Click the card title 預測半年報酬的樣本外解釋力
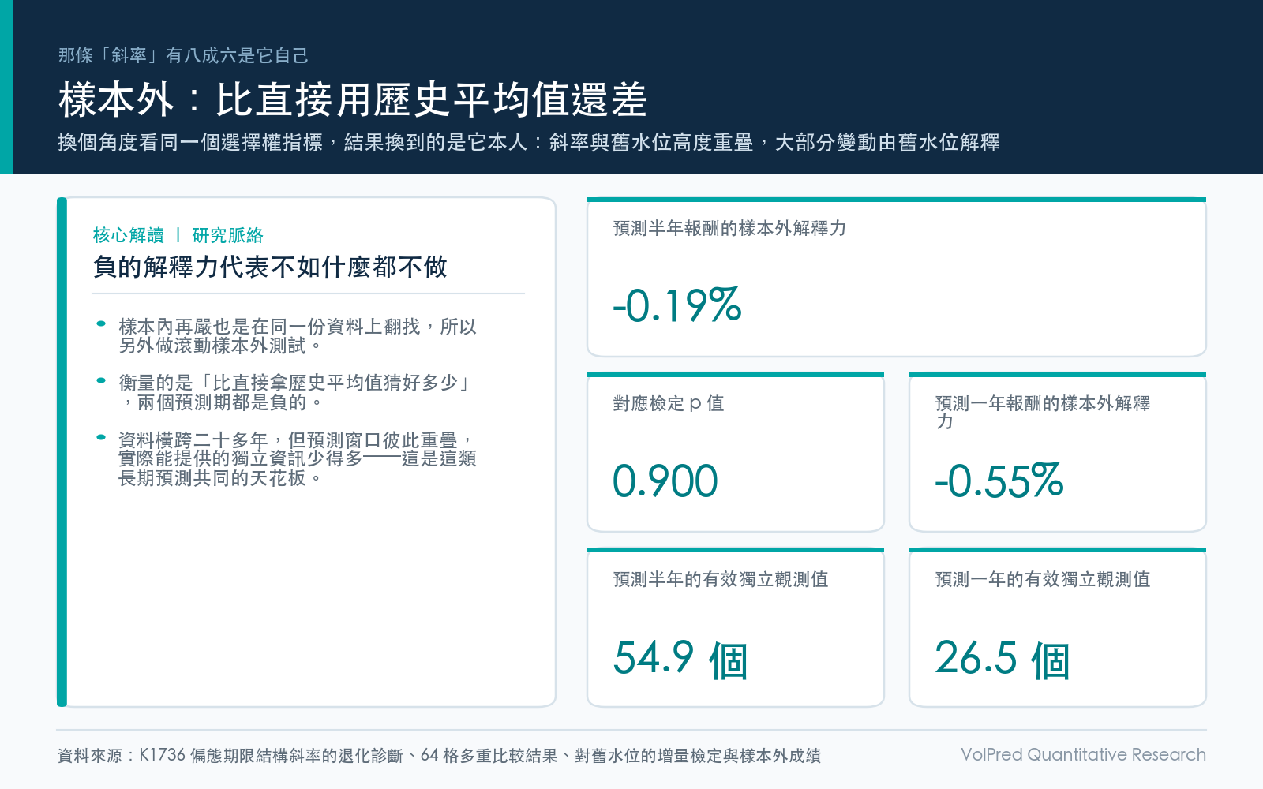 tap(729, 229)
